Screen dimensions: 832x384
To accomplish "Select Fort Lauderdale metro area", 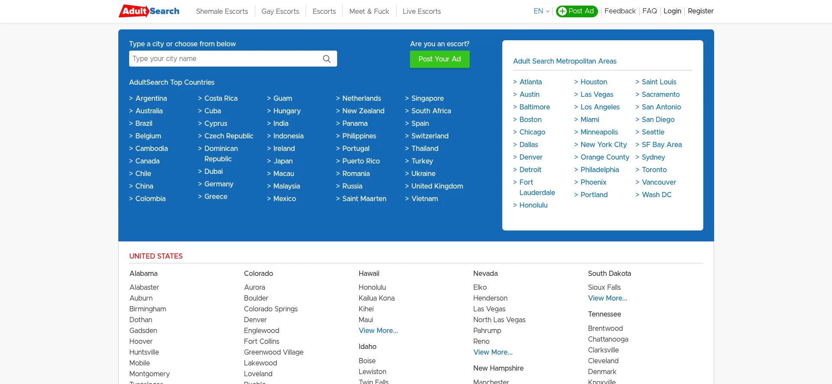I will [x=536, y=188].
